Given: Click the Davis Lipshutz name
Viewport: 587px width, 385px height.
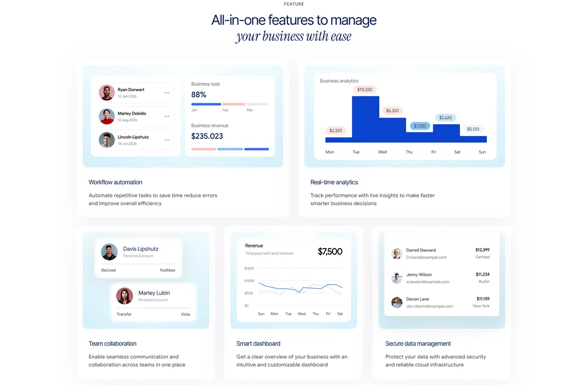Looking at the screenshot, I should coord(140,249).
